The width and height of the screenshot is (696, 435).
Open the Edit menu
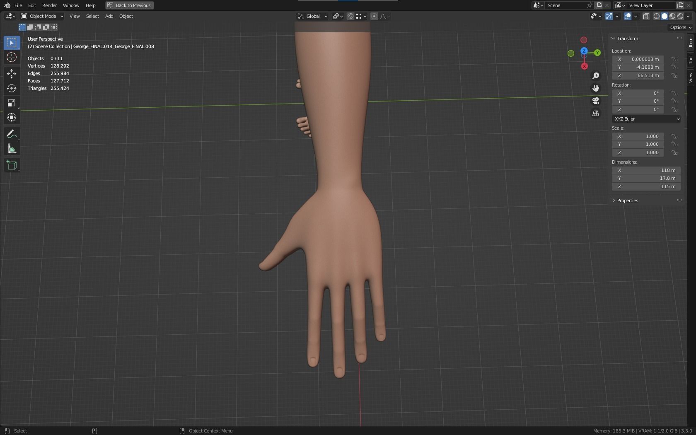(x=32, y=5)
